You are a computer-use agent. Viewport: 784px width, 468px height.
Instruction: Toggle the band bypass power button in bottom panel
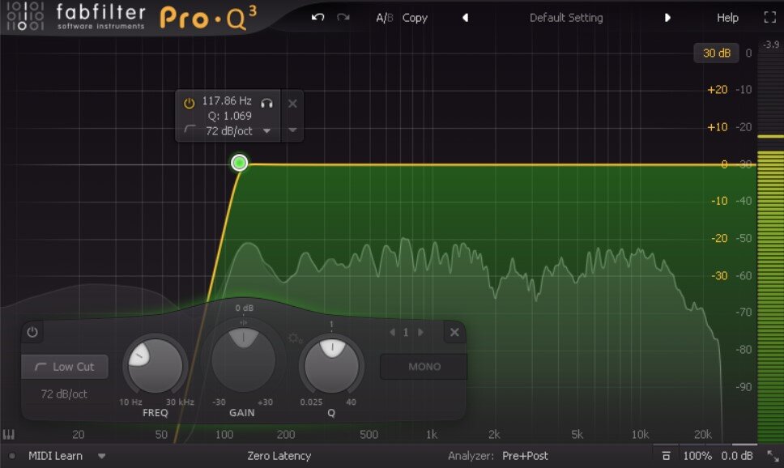[32, 332]
